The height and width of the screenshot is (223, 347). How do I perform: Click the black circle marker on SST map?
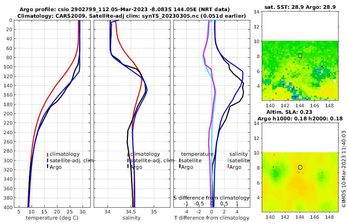[x=300, y=56]
